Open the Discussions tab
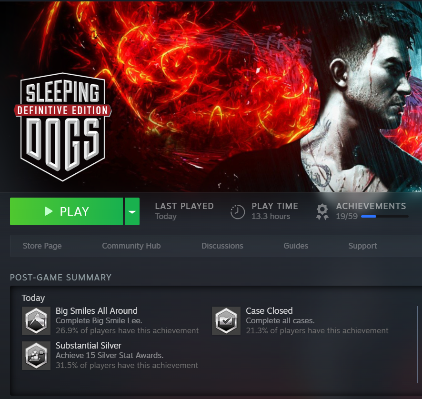 (x=222, y=246)
